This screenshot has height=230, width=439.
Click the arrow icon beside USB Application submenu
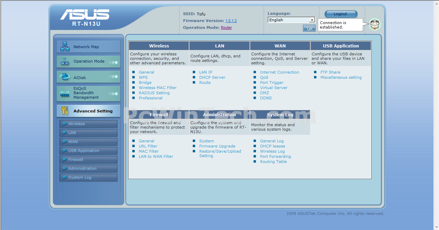(x=64, y=151)
